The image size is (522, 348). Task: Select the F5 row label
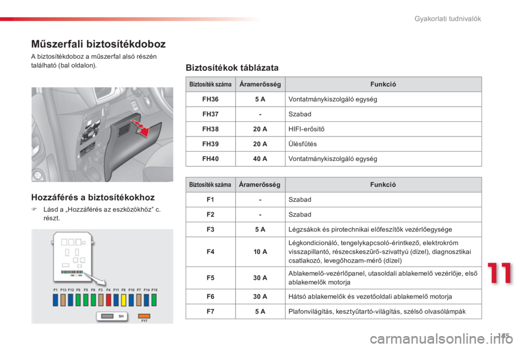(210, 278)
